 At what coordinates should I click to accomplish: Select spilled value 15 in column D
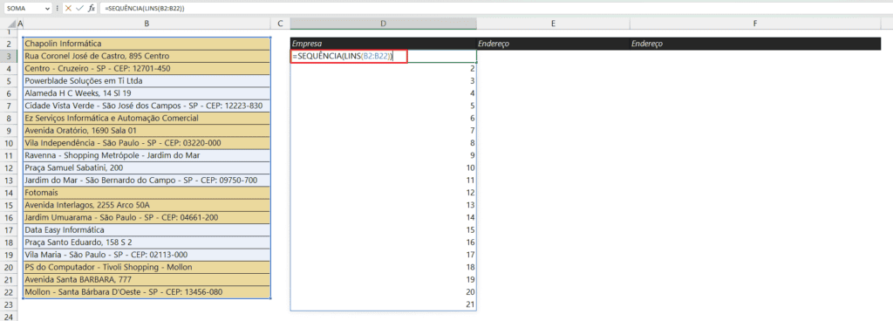pyautogui.click(x=384, y=230)
